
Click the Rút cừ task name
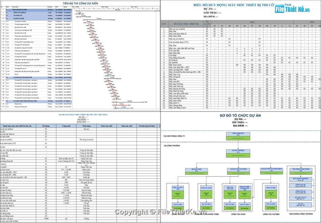pyautogui.click(x=16, y=74)
